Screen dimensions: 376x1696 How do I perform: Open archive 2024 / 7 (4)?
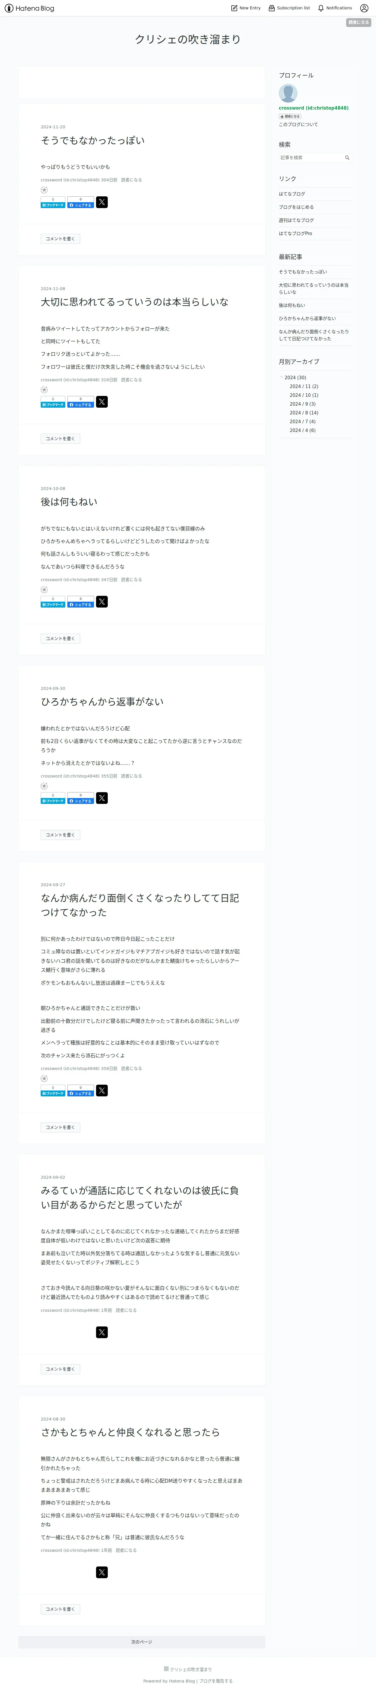[302, 421]
